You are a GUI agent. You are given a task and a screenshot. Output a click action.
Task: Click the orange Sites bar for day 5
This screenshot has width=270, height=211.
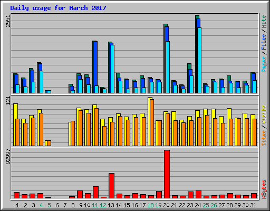[49, 143]
